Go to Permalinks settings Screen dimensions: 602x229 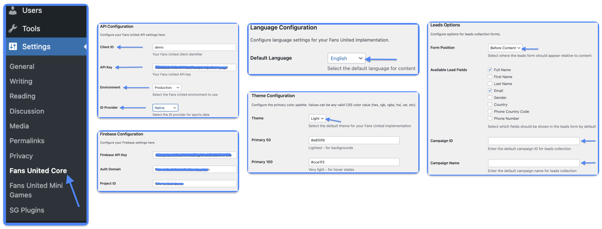(x=27, y=141)
